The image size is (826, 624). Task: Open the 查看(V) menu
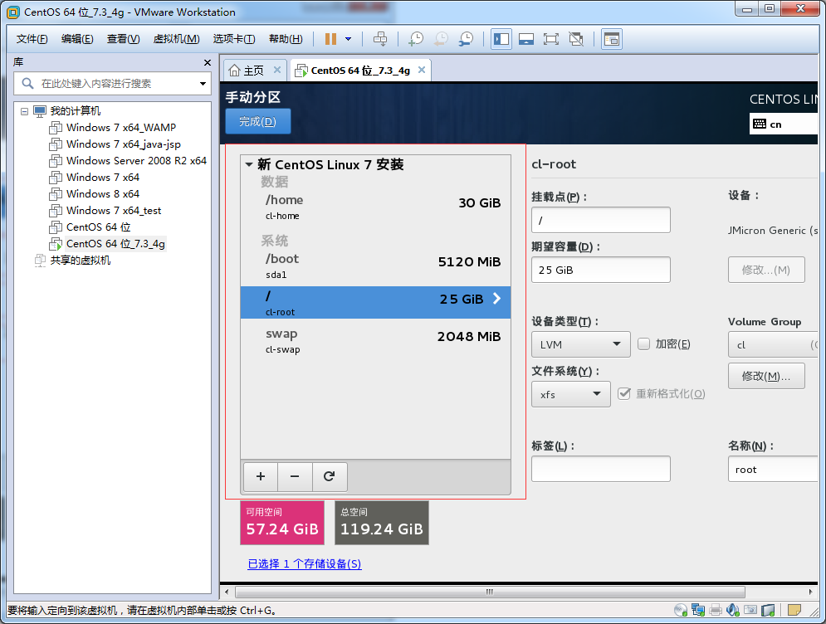coord(123,39)
